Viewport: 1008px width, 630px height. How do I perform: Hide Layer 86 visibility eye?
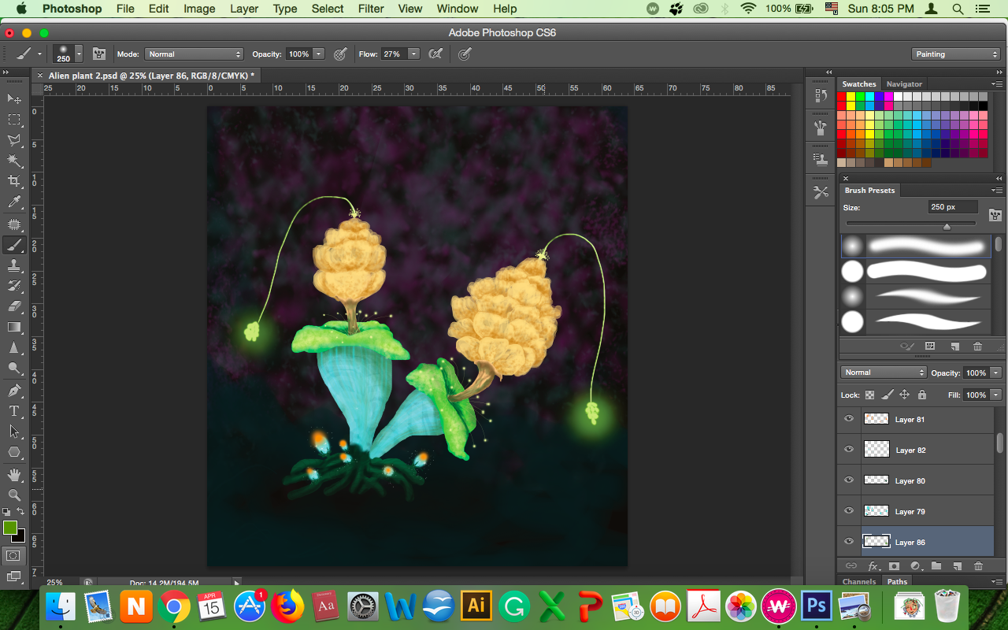click(849, 542)
